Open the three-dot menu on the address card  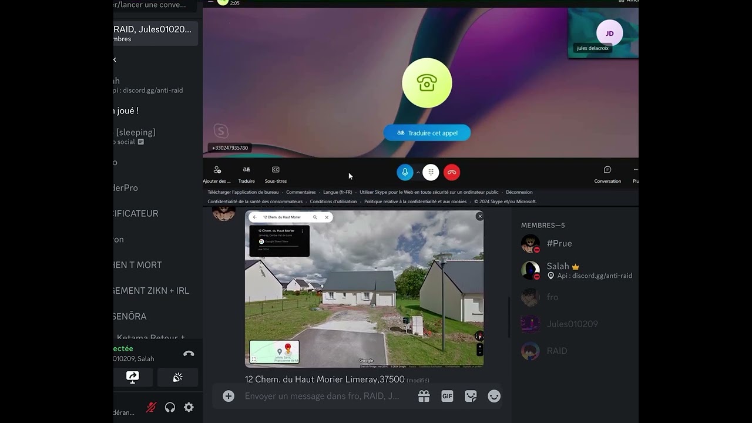(303, 231)
